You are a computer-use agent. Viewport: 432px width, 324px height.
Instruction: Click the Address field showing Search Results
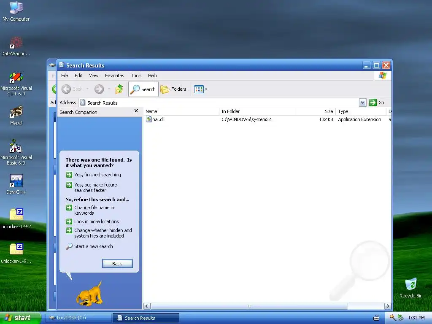coord(219,103)
